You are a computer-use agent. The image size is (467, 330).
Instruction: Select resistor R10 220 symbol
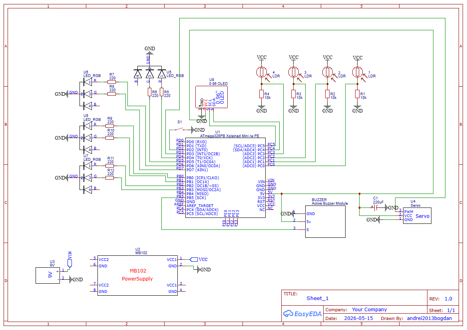(x=109, y=138)
